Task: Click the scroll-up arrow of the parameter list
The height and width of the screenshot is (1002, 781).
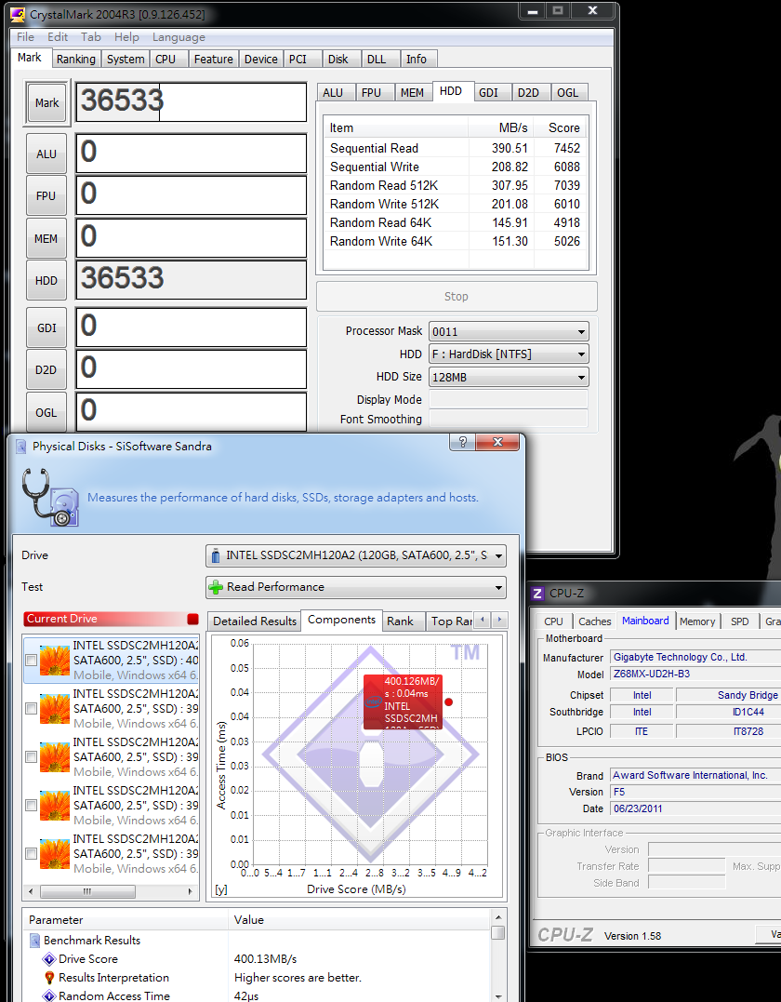Action: click(498, 917)
